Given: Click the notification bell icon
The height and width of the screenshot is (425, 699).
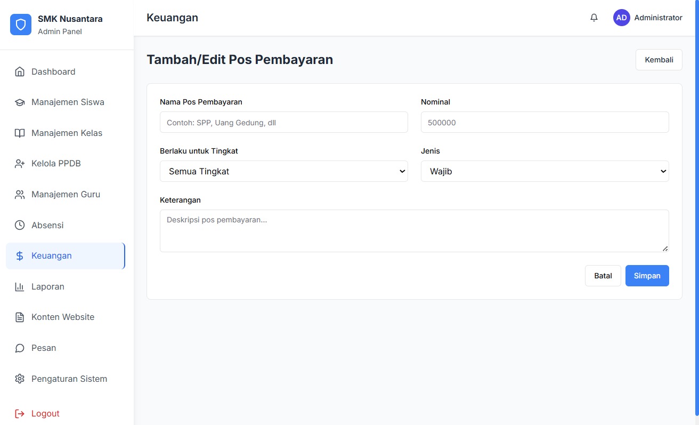Looking at the screenshot, I should [594, 18].
